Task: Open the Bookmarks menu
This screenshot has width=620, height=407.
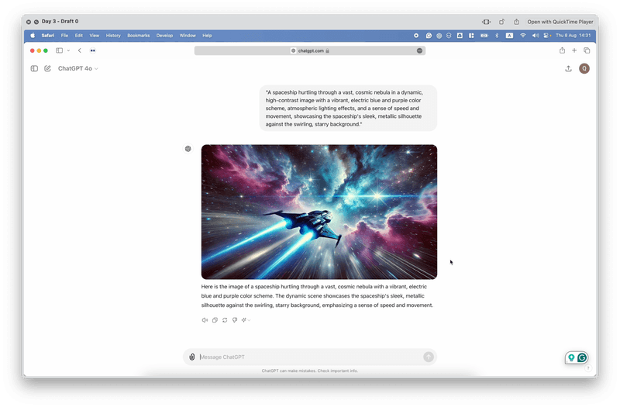Action: 139,36
